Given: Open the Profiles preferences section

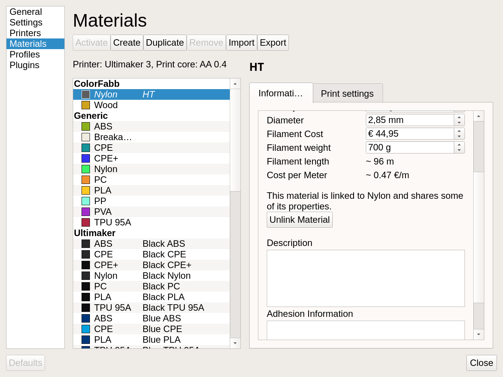Looking at the screenshot, I should point(24,54).
